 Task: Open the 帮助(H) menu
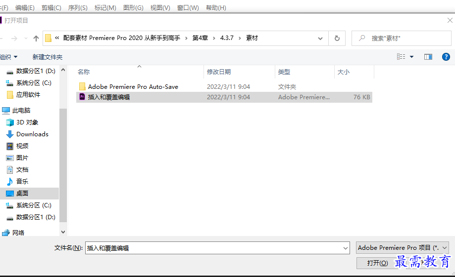[216, 8]
